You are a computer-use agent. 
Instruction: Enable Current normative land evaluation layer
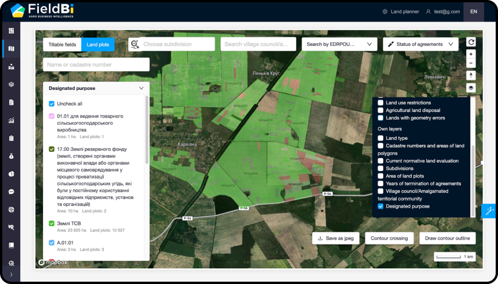(x=380, y=161)
